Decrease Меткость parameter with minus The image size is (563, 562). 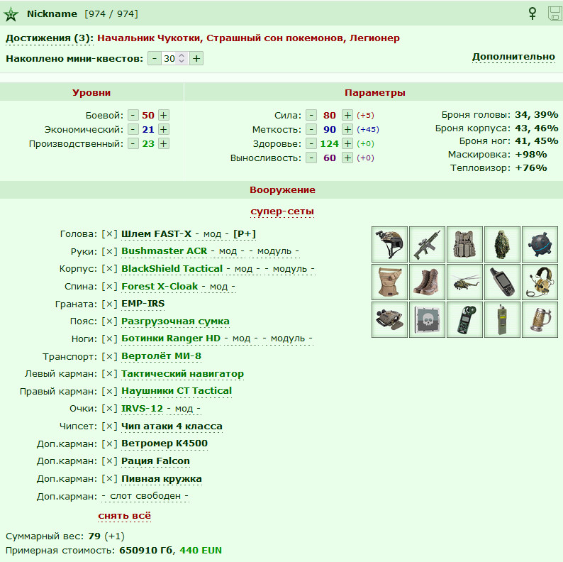pyautogui.click(x=311, y=129)
